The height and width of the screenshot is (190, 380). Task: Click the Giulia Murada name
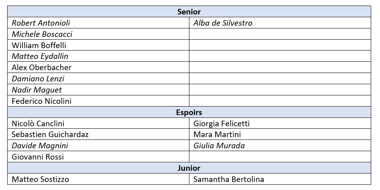(x=219, y=146)
